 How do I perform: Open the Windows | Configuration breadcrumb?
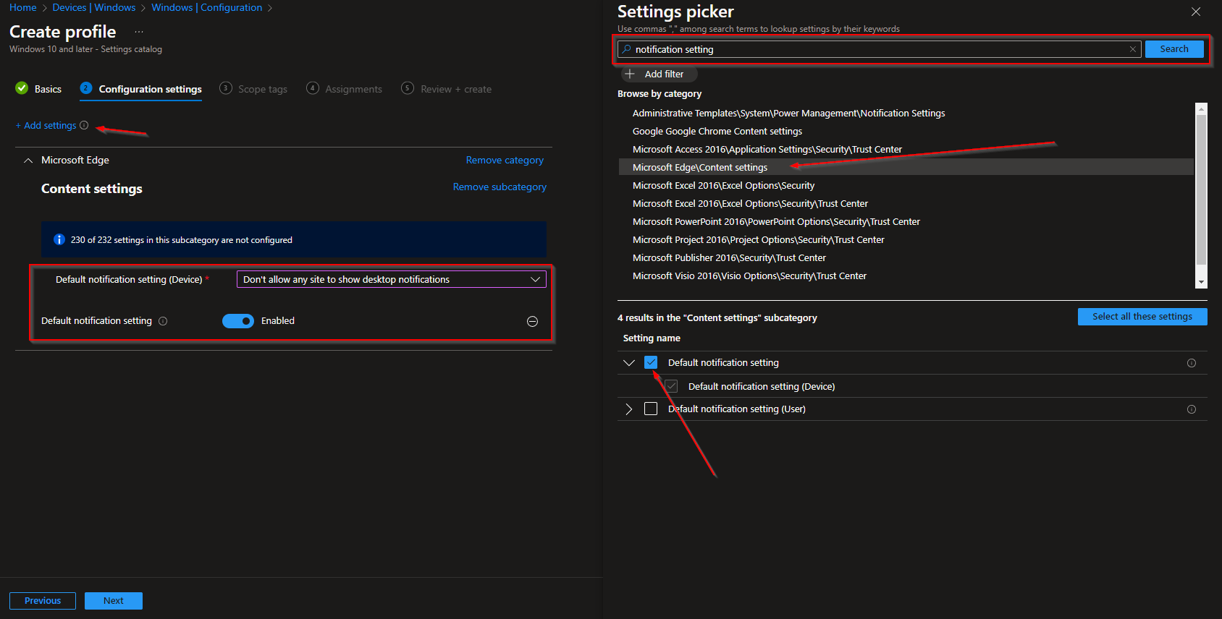pyautogui.click(x=207, y=7)
